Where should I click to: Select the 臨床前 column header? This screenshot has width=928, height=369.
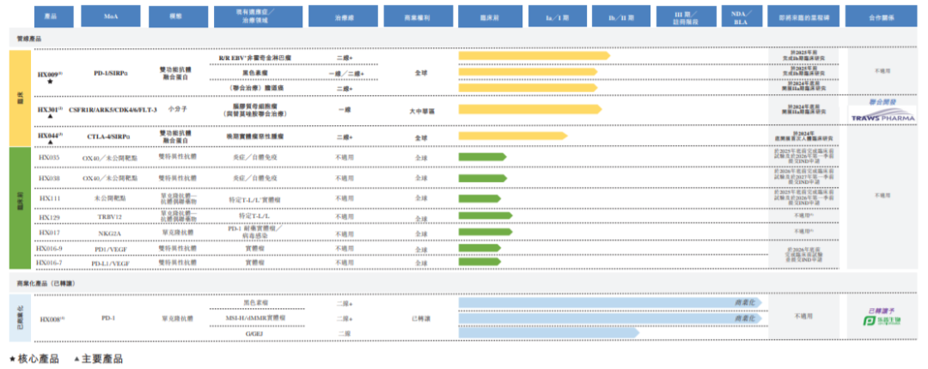(x=490, y=16)
